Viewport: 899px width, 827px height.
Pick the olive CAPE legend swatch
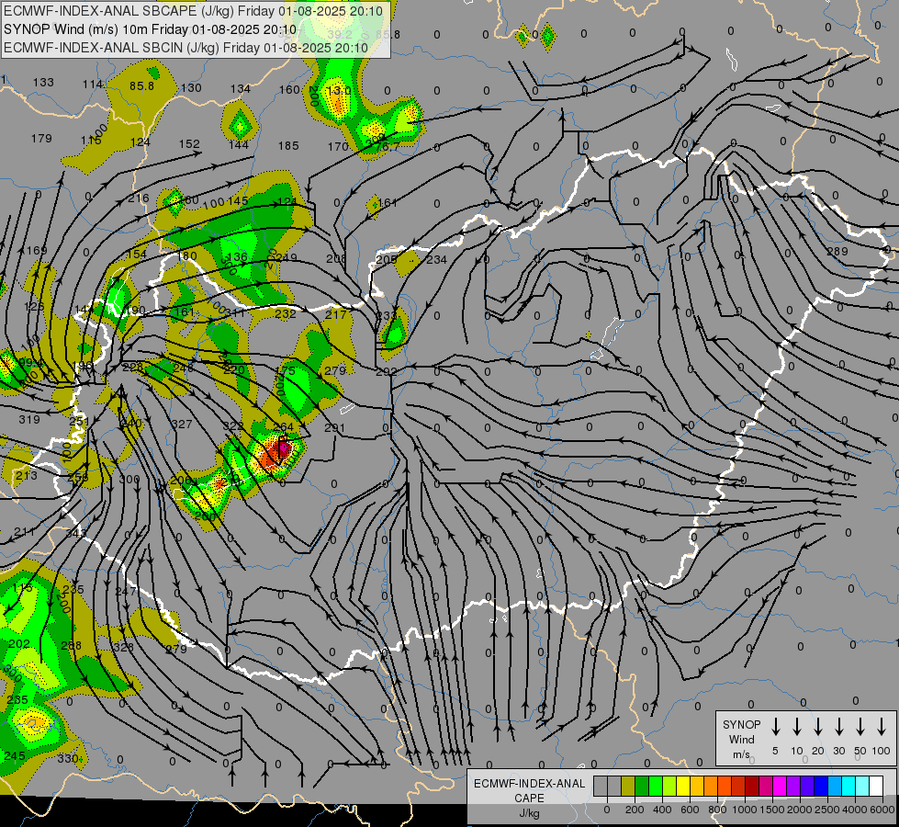tap(628, 787)
